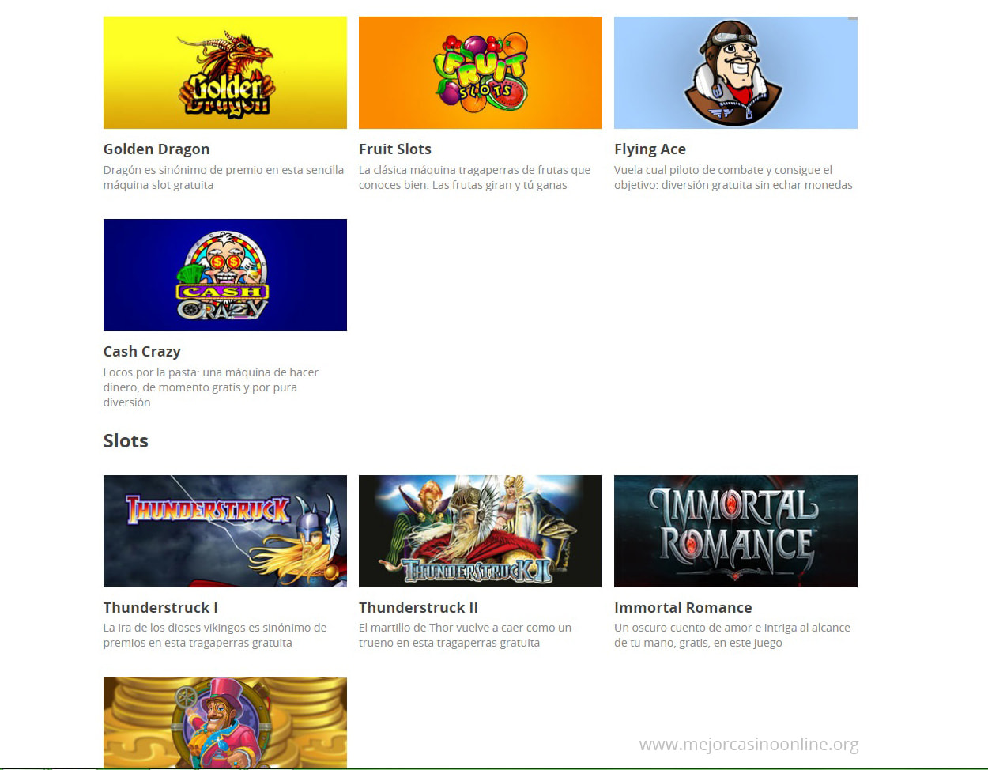Click the Golden Dragon title link

[156, 149]
